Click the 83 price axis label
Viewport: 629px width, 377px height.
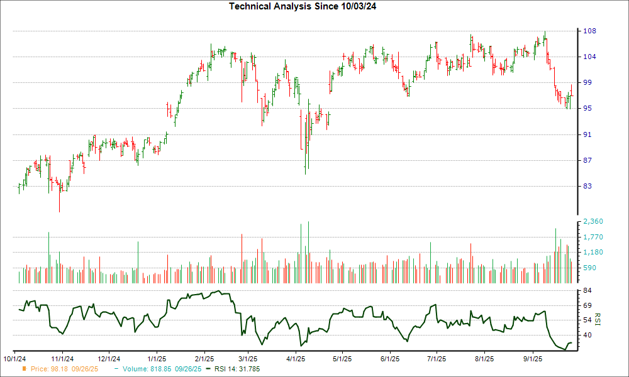[589, 187]
